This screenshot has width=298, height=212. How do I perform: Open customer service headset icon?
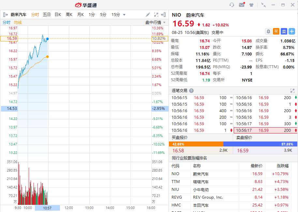[x=232, y=5]
